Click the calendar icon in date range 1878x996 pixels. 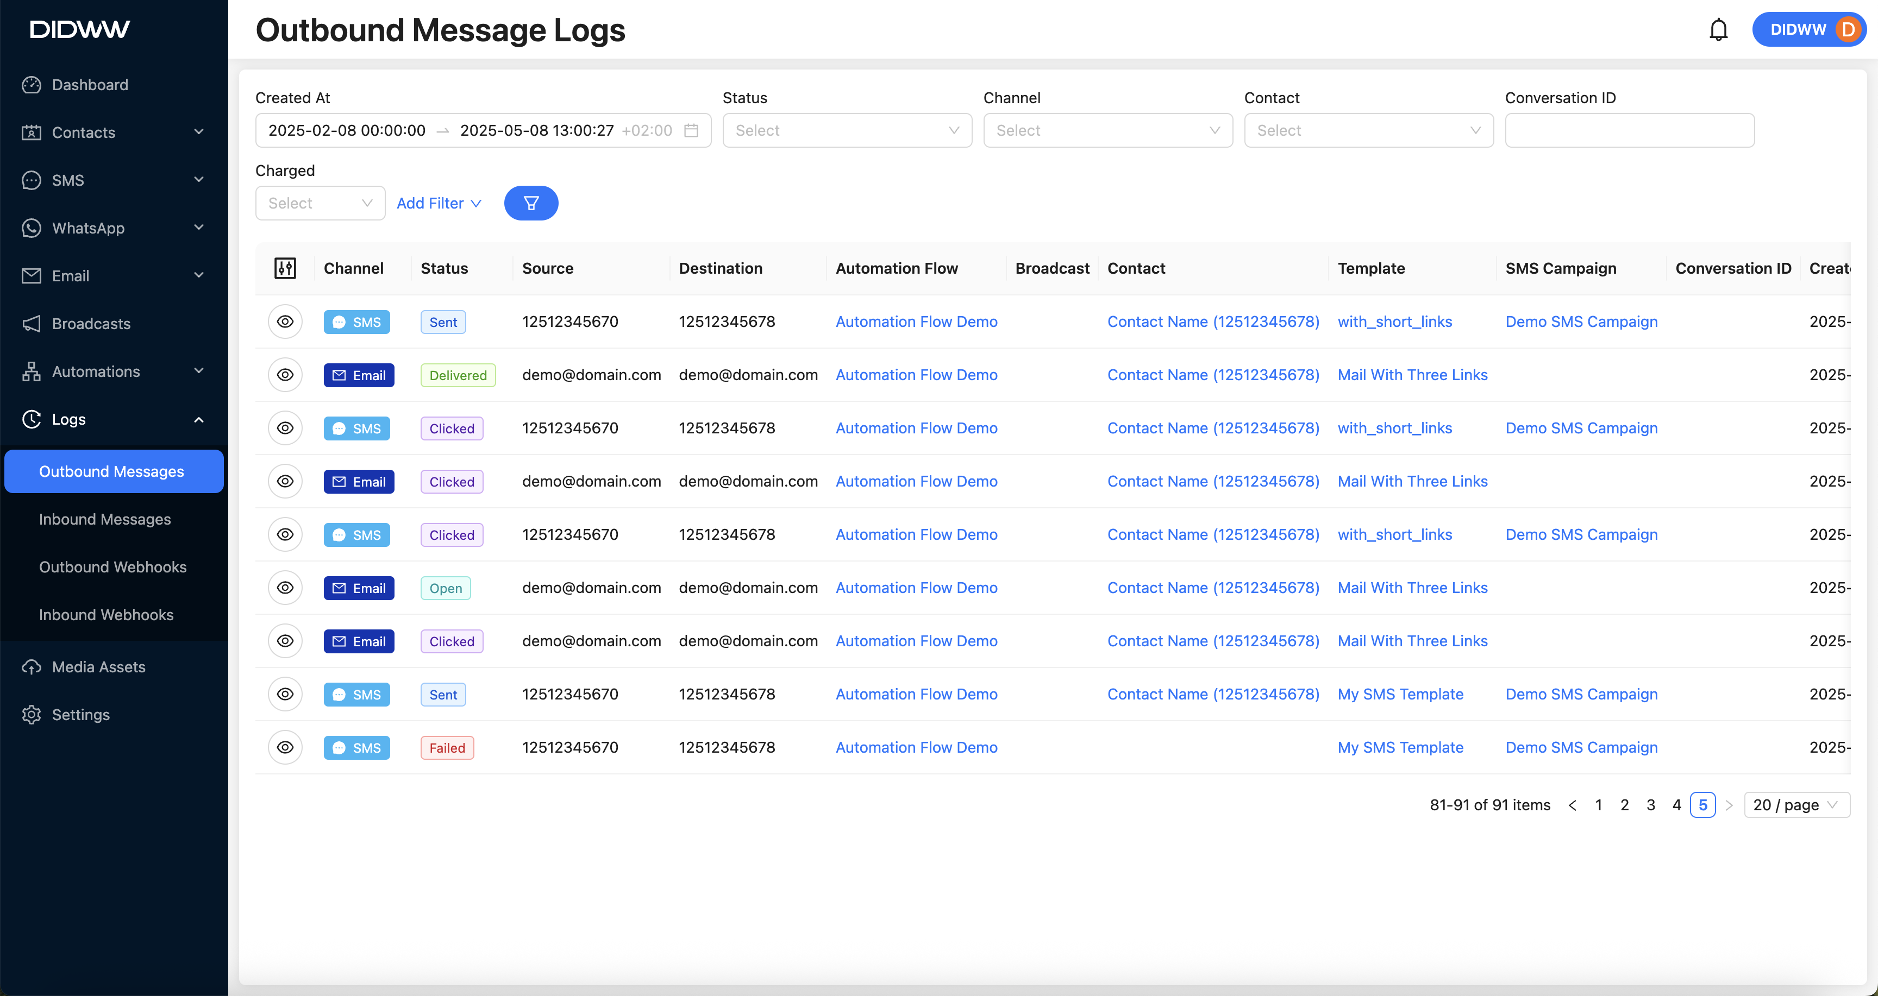691,130
